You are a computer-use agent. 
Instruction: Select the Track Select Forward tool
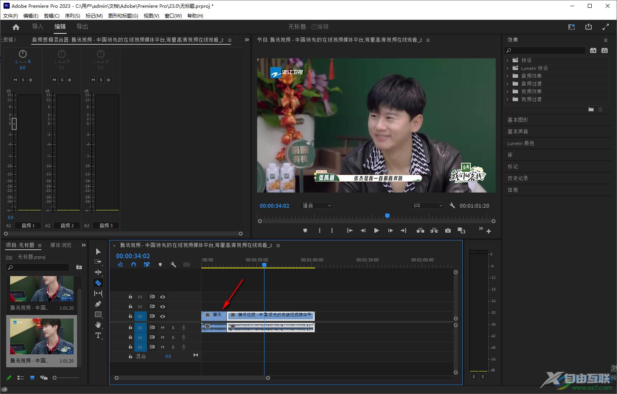(98, 262)
